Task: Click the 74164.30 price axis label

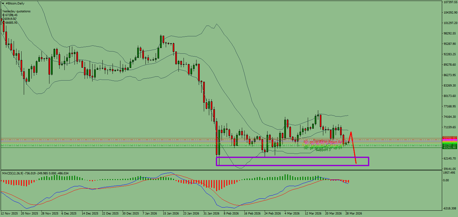Action: pyautogui.click(x=450, y=117)
